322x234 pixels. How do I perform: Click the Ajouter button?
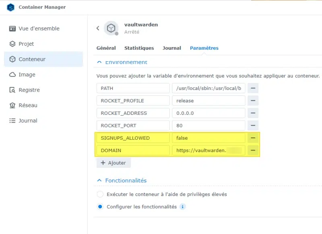pos(113,163)
